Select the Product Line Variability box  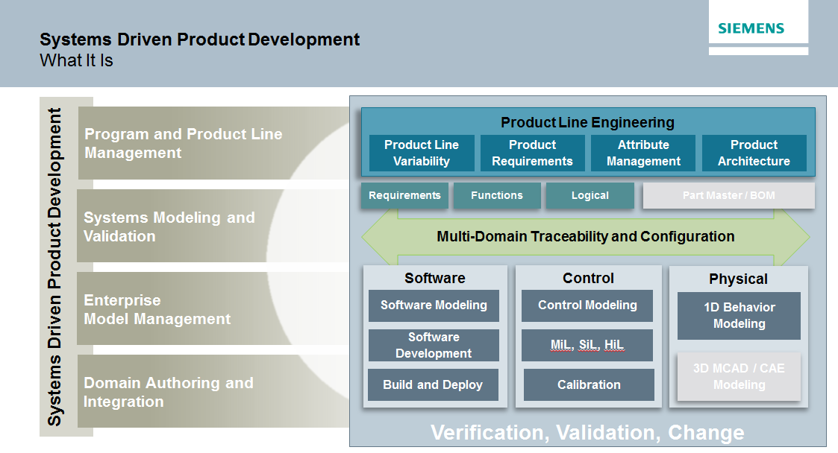(x=422, y=153)
